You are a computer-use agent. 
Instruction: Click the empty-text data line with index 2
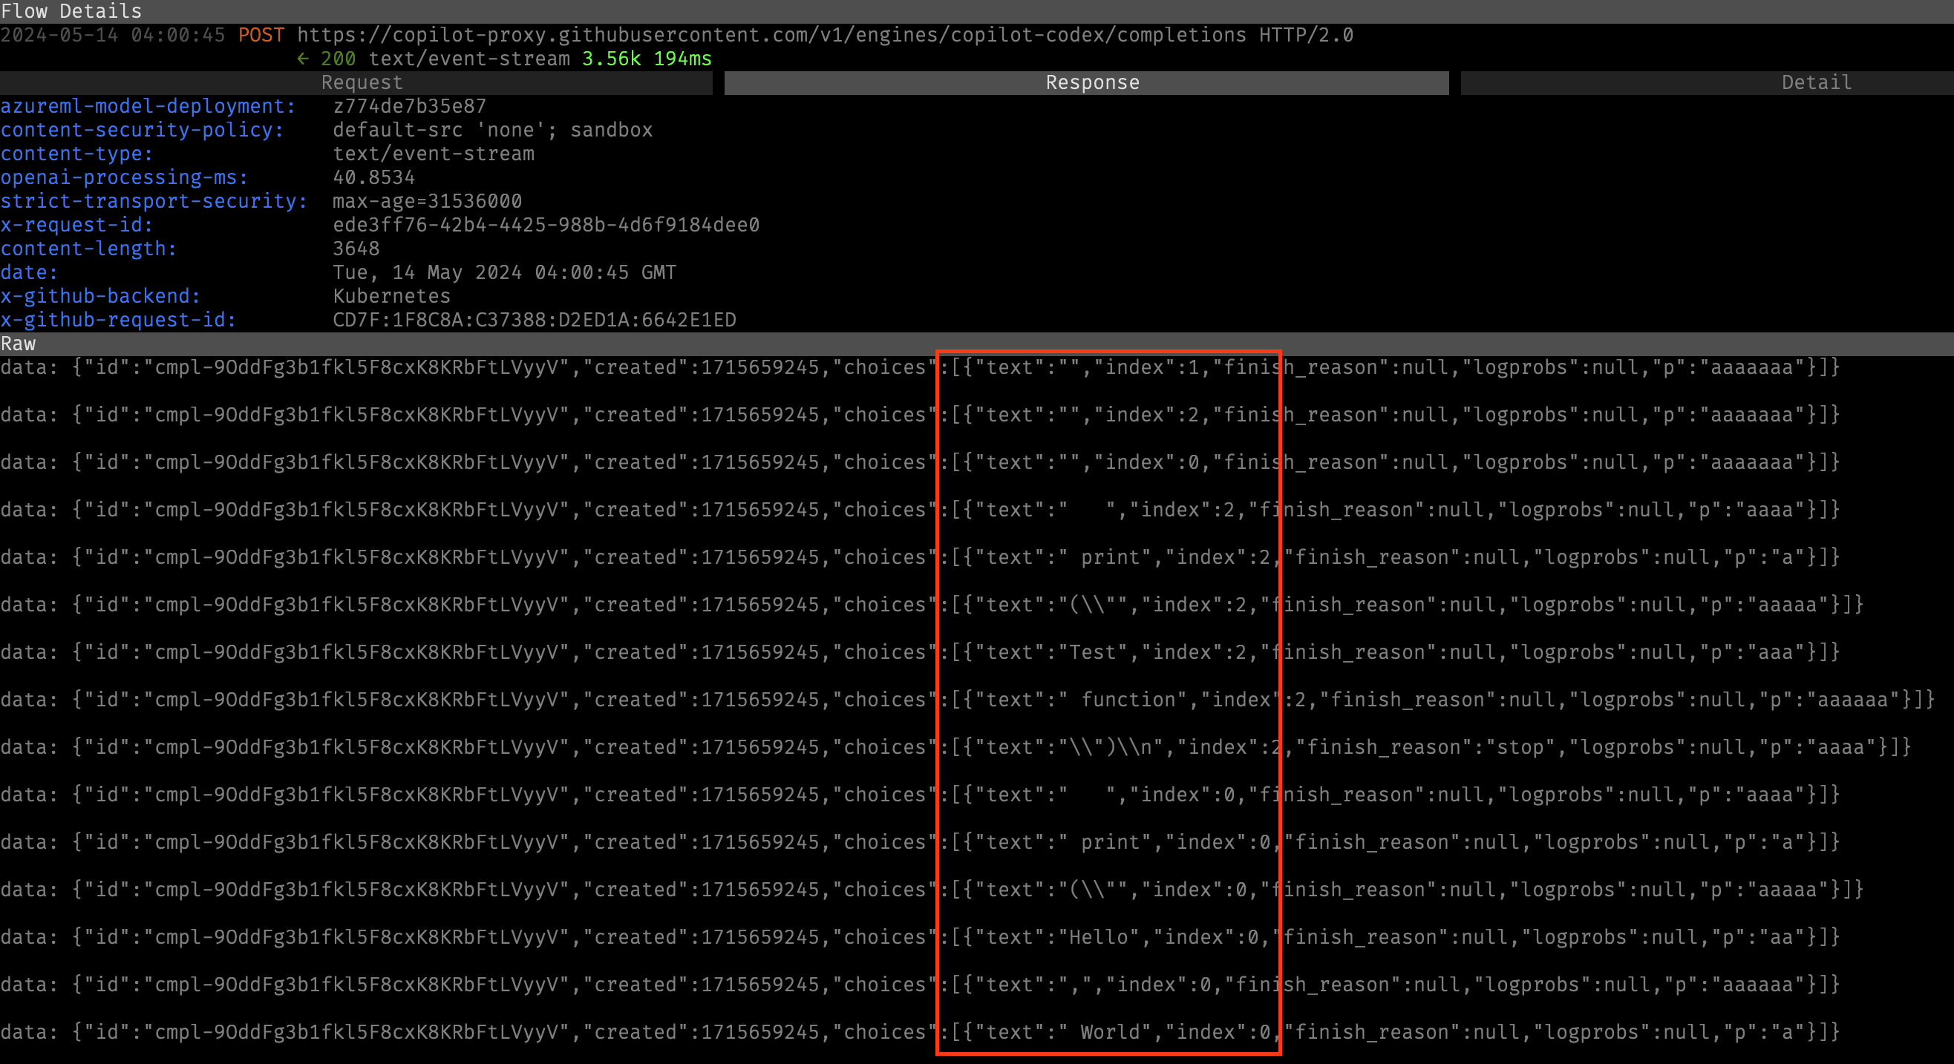click(920, 416)
